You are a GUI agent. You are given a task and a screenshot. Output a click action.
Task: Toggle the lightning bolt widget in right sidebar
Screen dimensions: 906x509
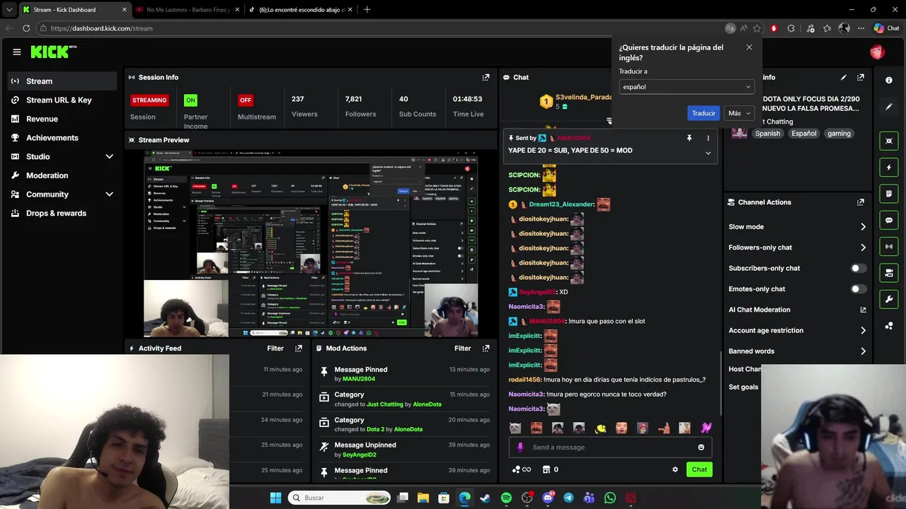tap(889, 168)
